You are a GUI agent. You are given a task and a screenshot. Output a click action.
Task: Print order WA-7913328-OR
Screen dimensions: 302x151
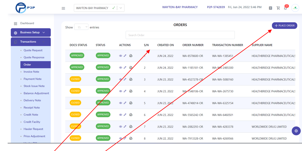tap(131, 138)
